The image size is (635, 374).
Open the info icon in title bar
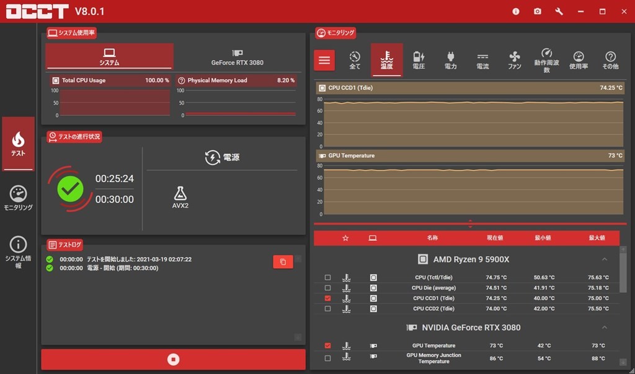(x=516, y=12)
